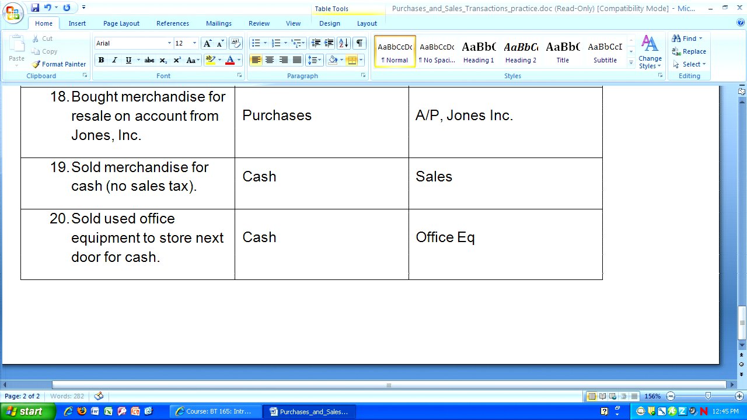Click the red font color swatch button
The height and width of the screenshot is (420, 747).
[230, 60]
